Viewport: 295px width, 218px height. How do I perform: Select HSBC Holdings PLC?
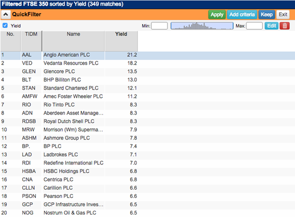pyautogui.click(x=67, y=171)
